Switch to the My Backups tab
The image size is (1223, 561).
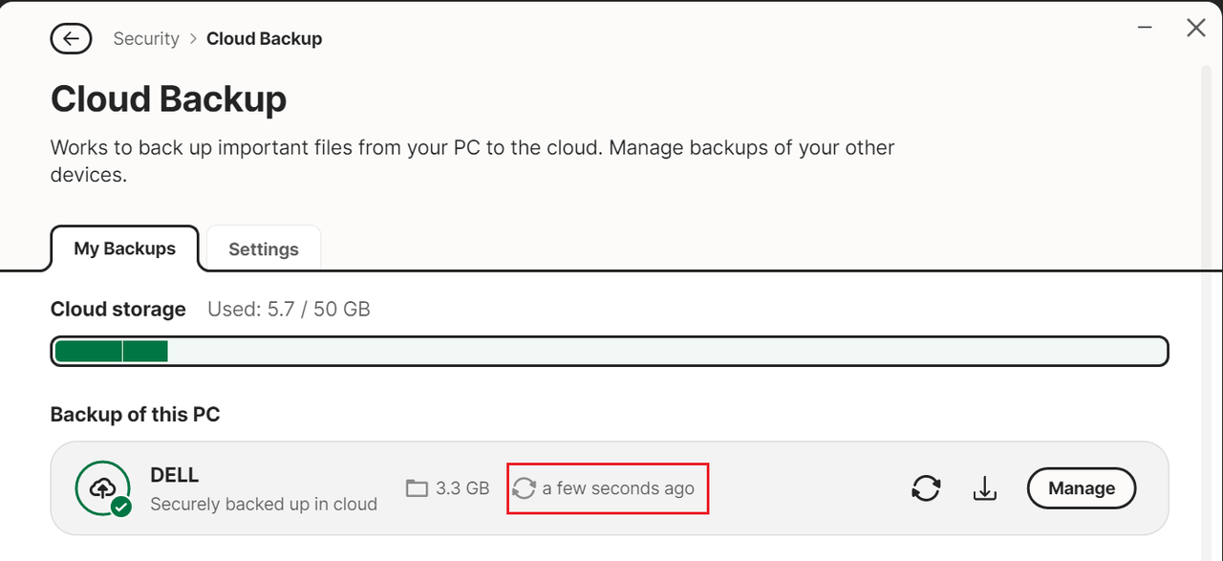point(125,248)
